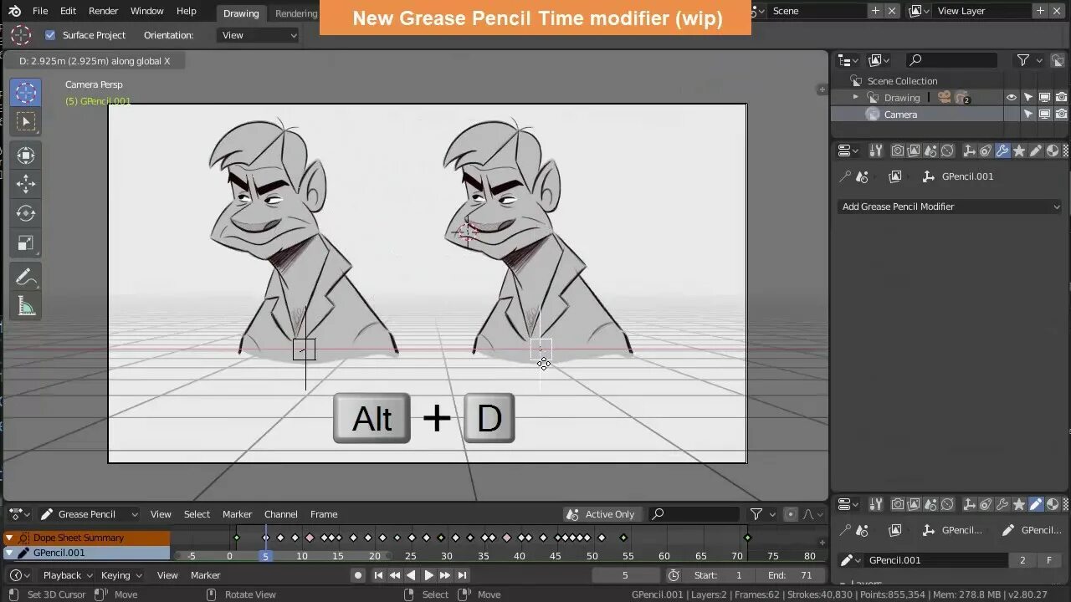Open Modifiers tab in upper properties editor
The width and height of the screenshot is (1071, 602).
tap(1002, 150)
